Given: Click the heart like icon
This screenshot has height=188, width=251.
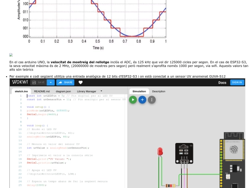Looking at the screenshot, I should (80, 82).
